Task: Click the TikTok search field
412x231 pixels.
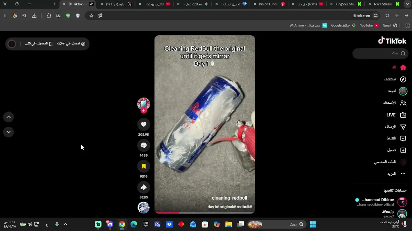Action: pos(380,54)
